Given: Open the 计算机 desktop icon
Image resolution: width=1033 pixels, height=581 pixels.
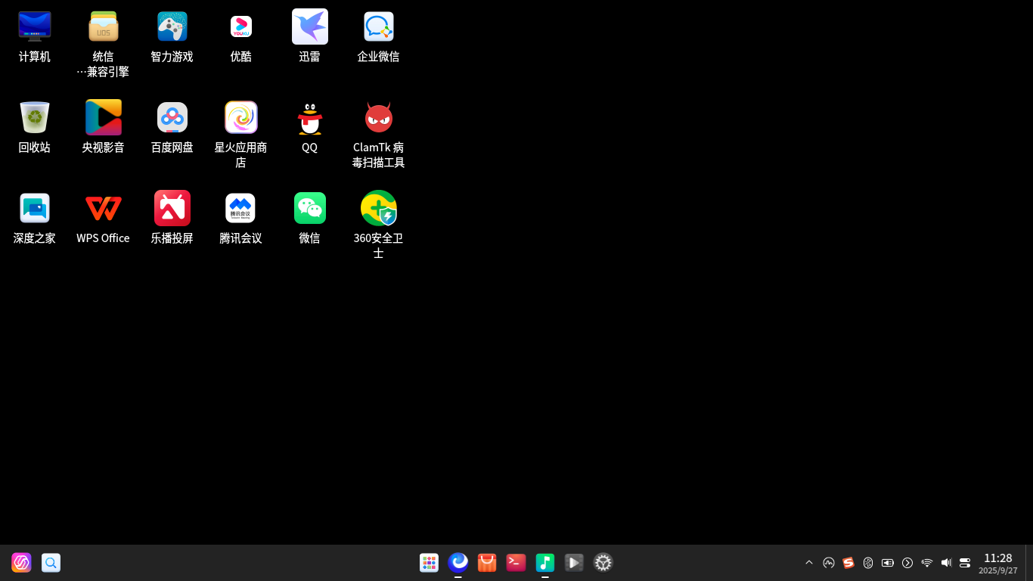Looking at the screenshot, I should tap(35, 26).
